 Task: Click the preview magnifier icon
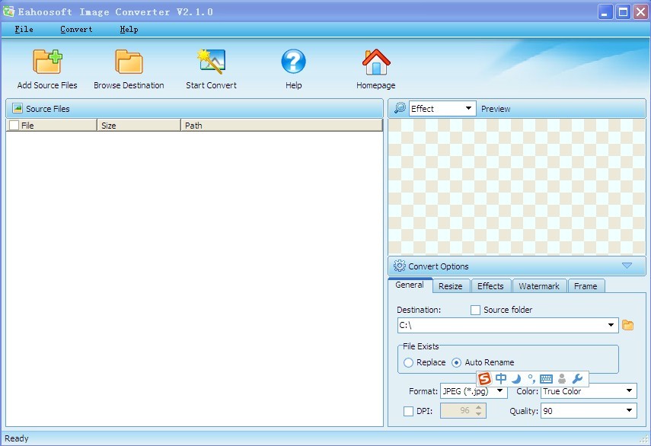coord(400,109)
